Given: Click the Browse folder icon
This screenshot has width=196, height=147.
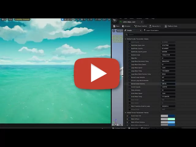Looking at the screenshot, I should coord(123,26).
